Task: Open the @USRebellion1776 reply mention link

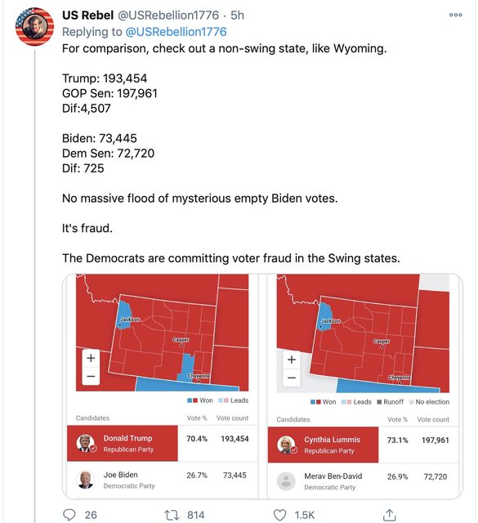Action: [x=176, y=32]
